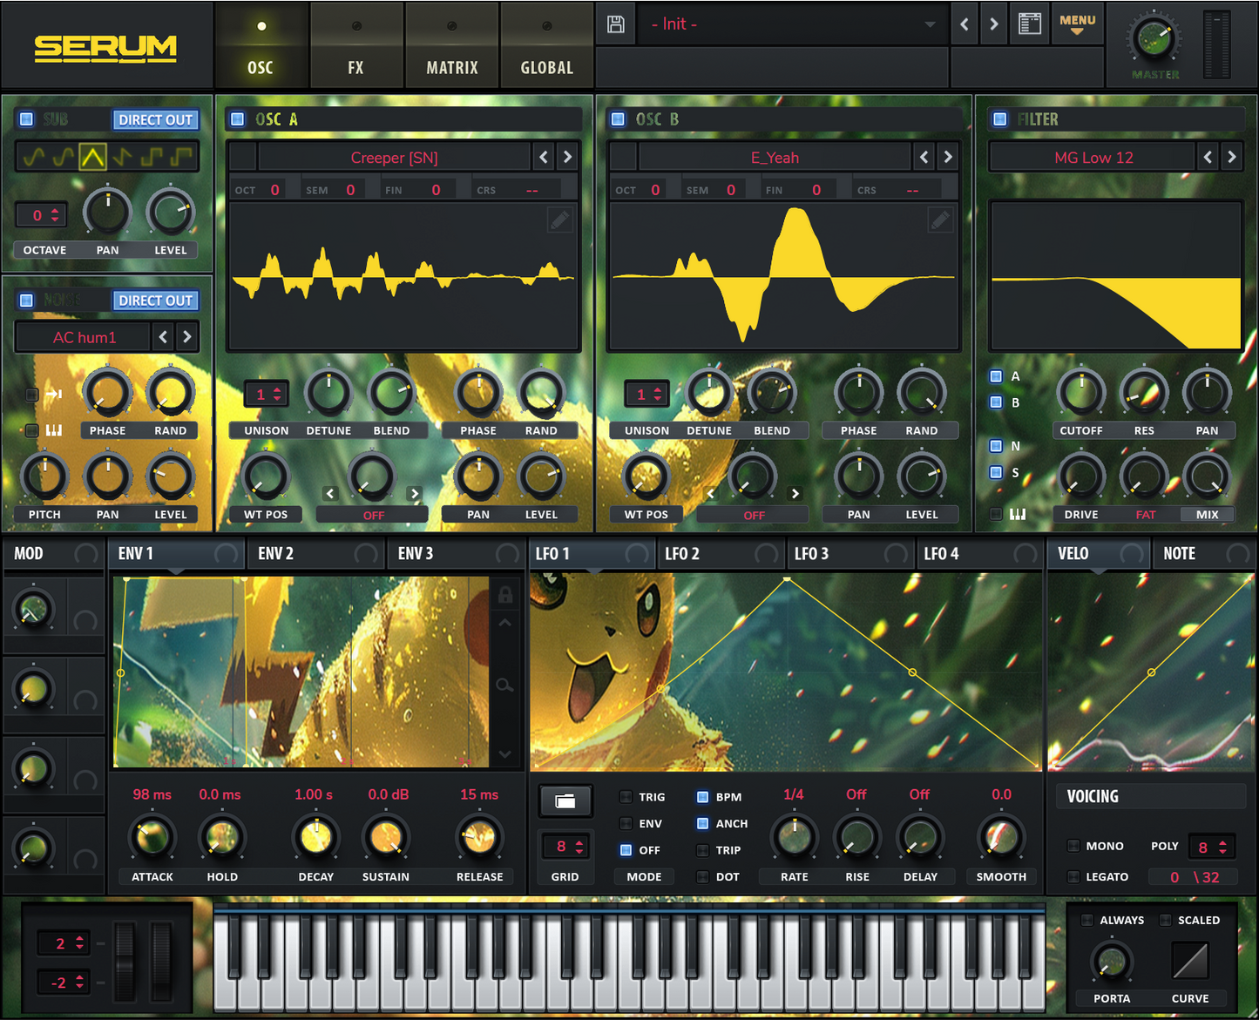The image size is (1259, 1020).
Task: Click the MASTER volume knob
Action: pos(1154,38)
